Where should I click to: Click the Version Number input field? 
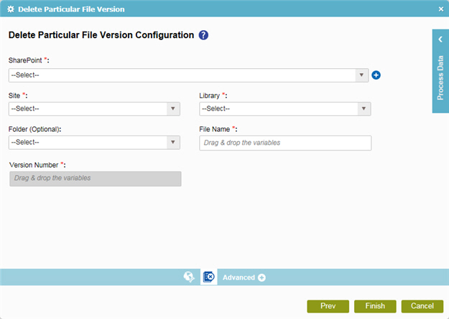(x=96, y=178)
